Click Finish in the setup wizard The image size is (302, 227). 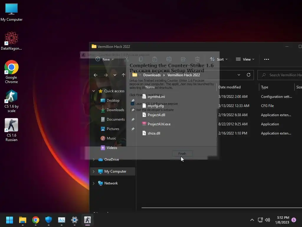coord(182,154)
